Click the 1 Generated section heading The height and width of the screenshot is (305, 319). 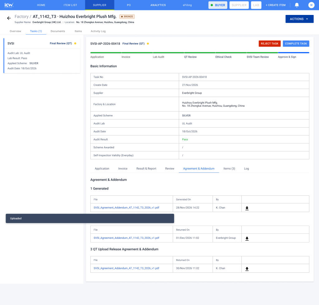coord(99,188)
